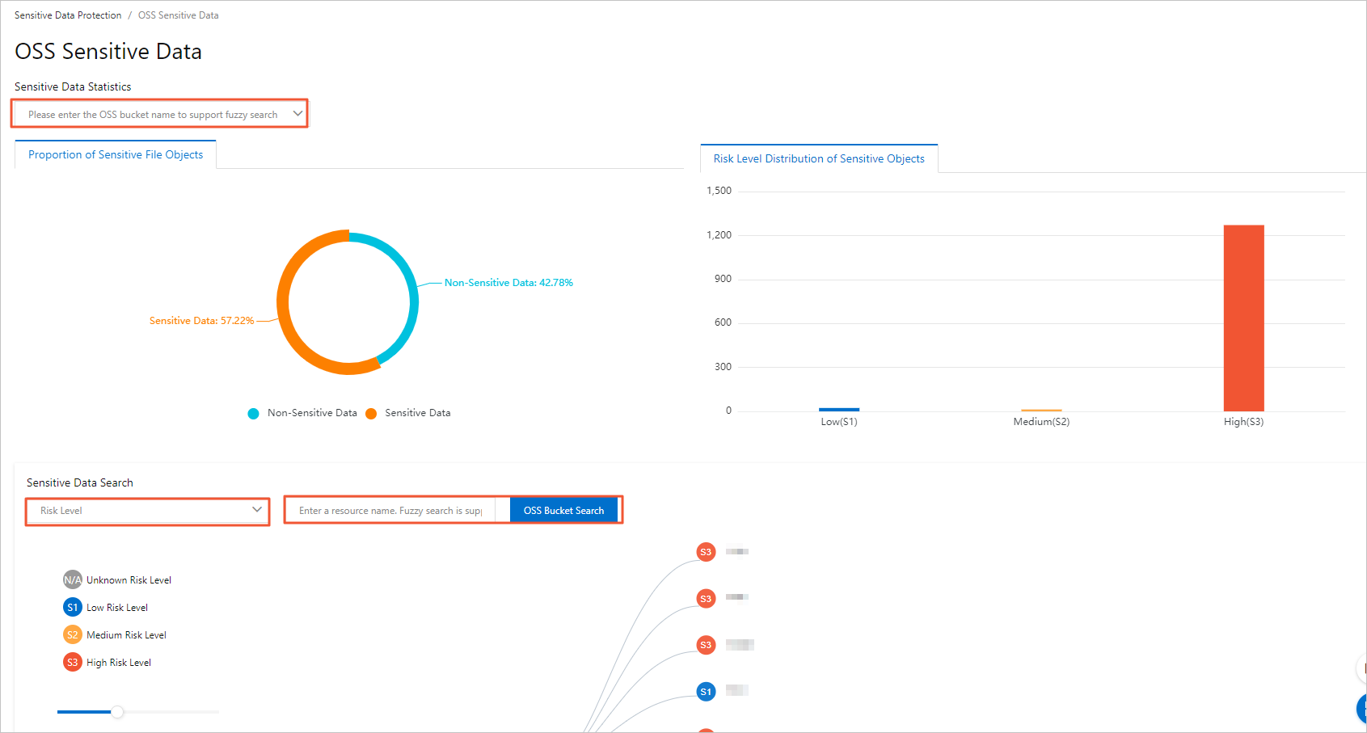Select the S1 node in relationship graph

pyautogui.click(x=706, y=691)
